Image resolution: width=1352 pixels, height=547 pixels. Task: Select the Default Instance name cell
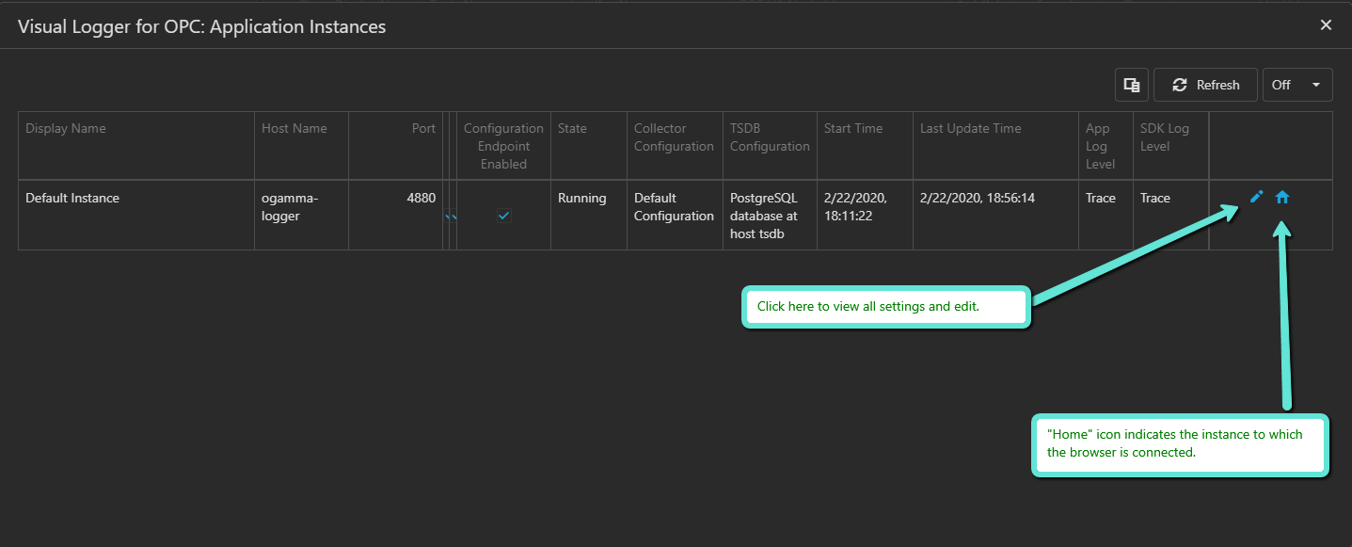tap(72, 198)
